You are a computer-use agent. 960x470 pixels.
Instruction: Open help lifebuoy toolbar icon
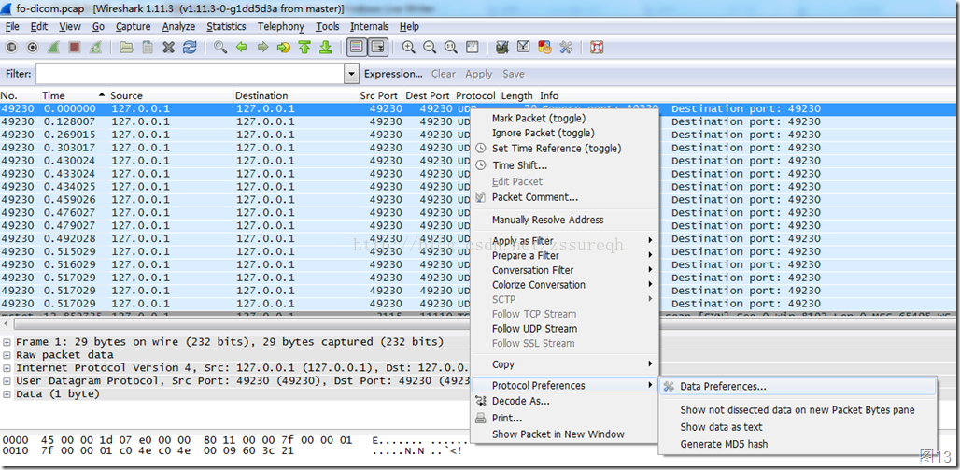(597, 47)
